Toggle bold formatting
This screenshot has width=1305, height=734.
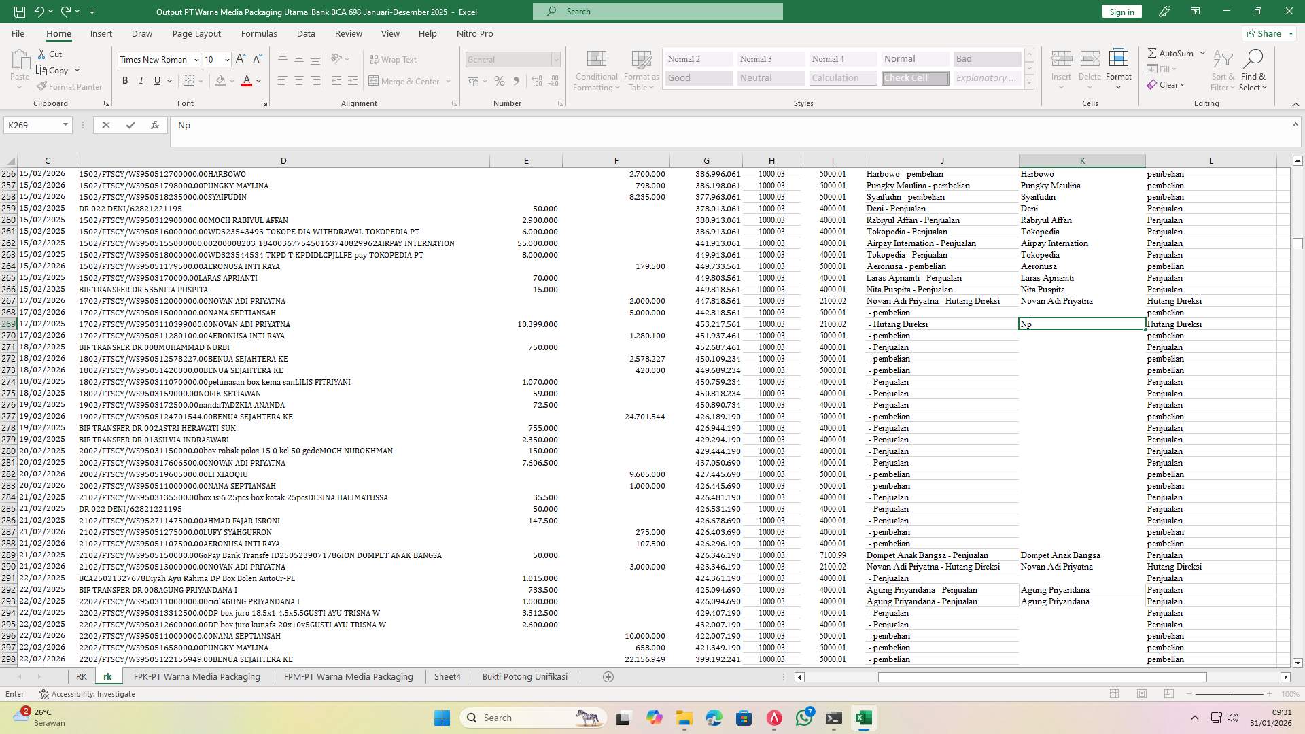click(125, 80)
